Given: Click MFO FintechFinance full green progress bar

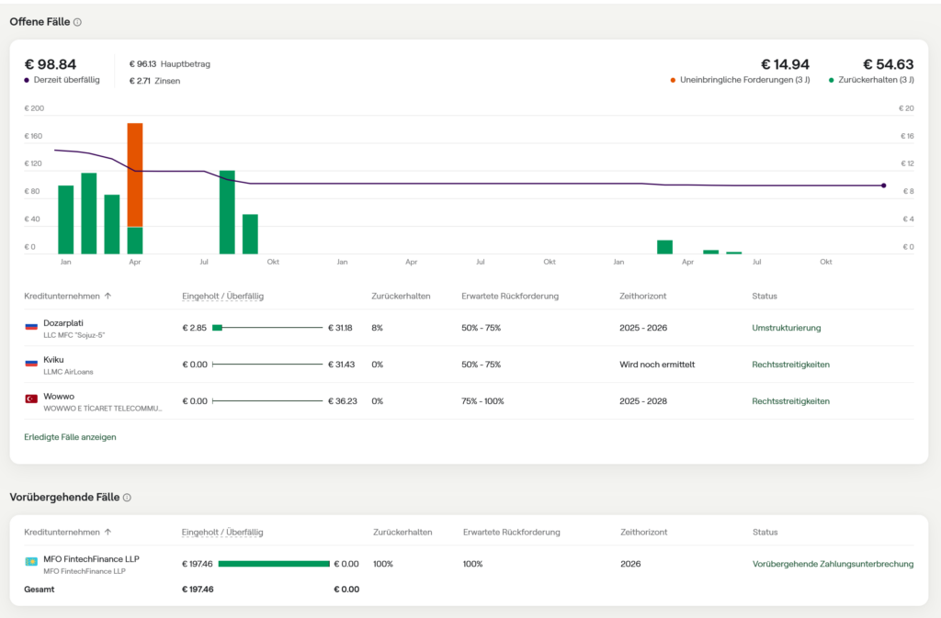Looking at the screenshot, I should tap(273, 564).
